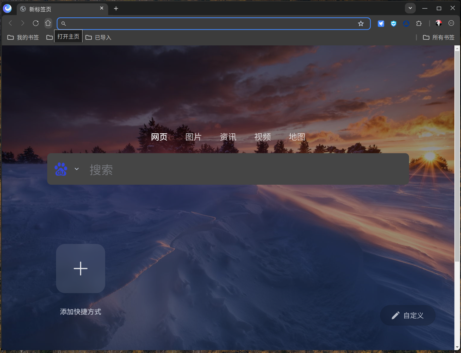This screenshot has width=461, height=353.
Task: Open the extensions puzzle-piece menu
Action: (419, 24)
